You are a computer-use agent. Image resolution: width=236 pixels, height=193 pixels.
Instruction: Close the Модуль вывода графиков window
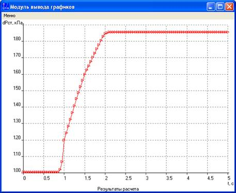click(x=229, y=7)
